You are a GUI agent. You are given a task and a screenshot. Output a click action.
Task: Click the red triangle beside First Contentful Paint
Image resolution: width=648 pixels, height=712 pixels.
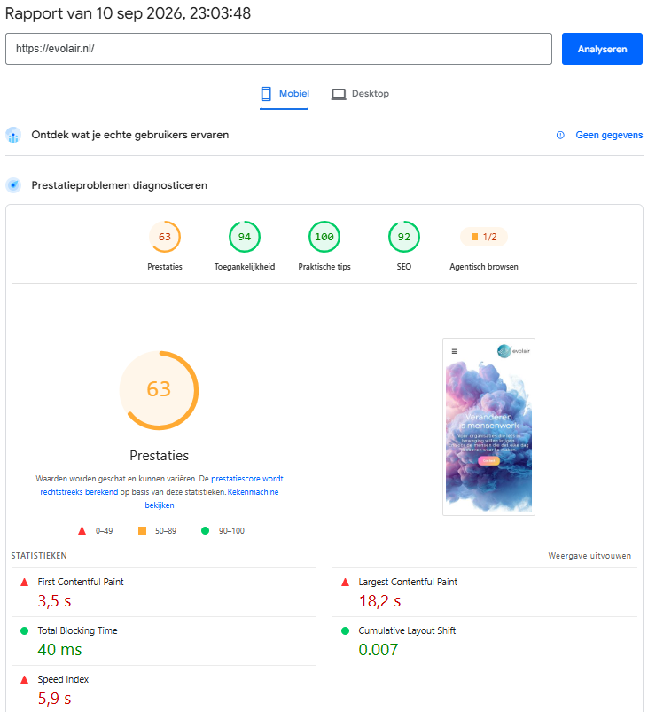pos(25,582)
